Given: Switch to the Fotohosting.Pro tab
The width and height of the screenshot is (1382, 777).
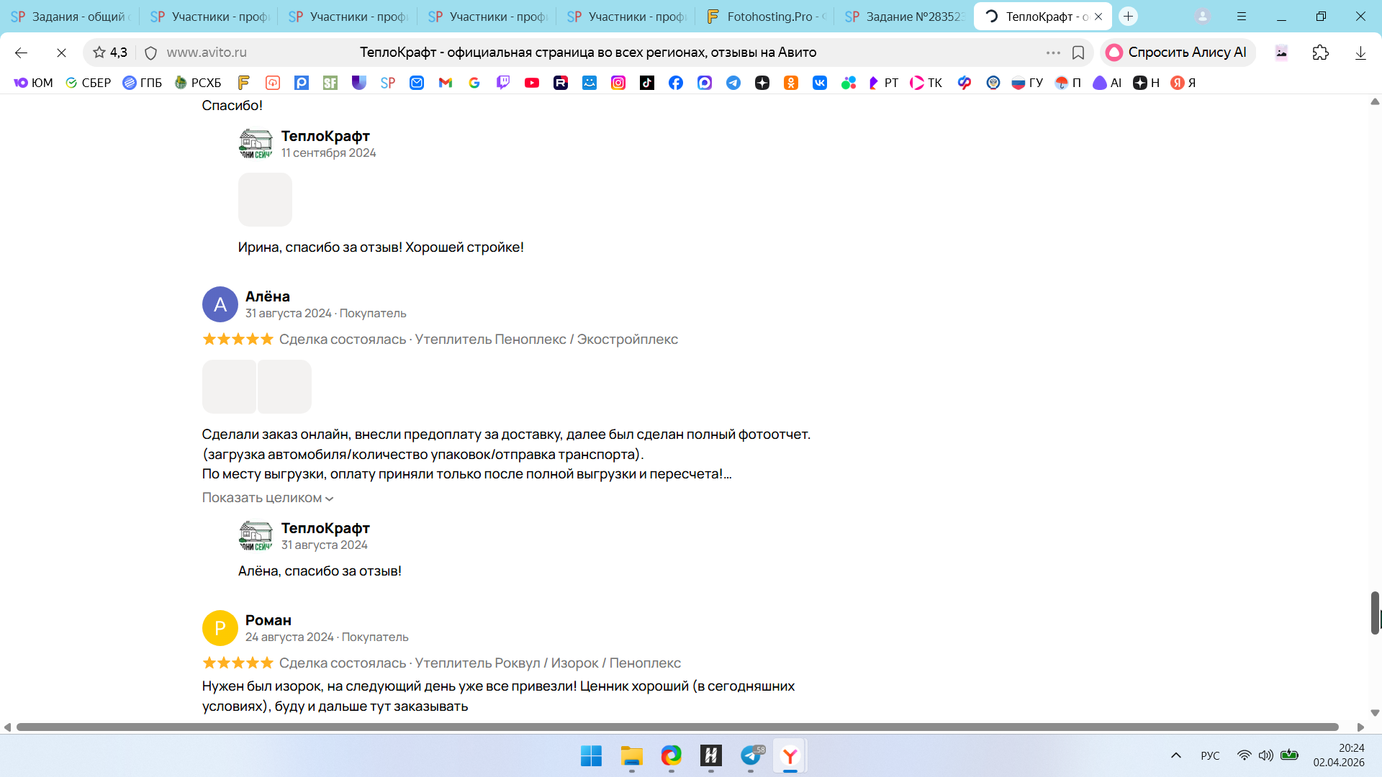Looking at the screenshot, I should [767, 17].
